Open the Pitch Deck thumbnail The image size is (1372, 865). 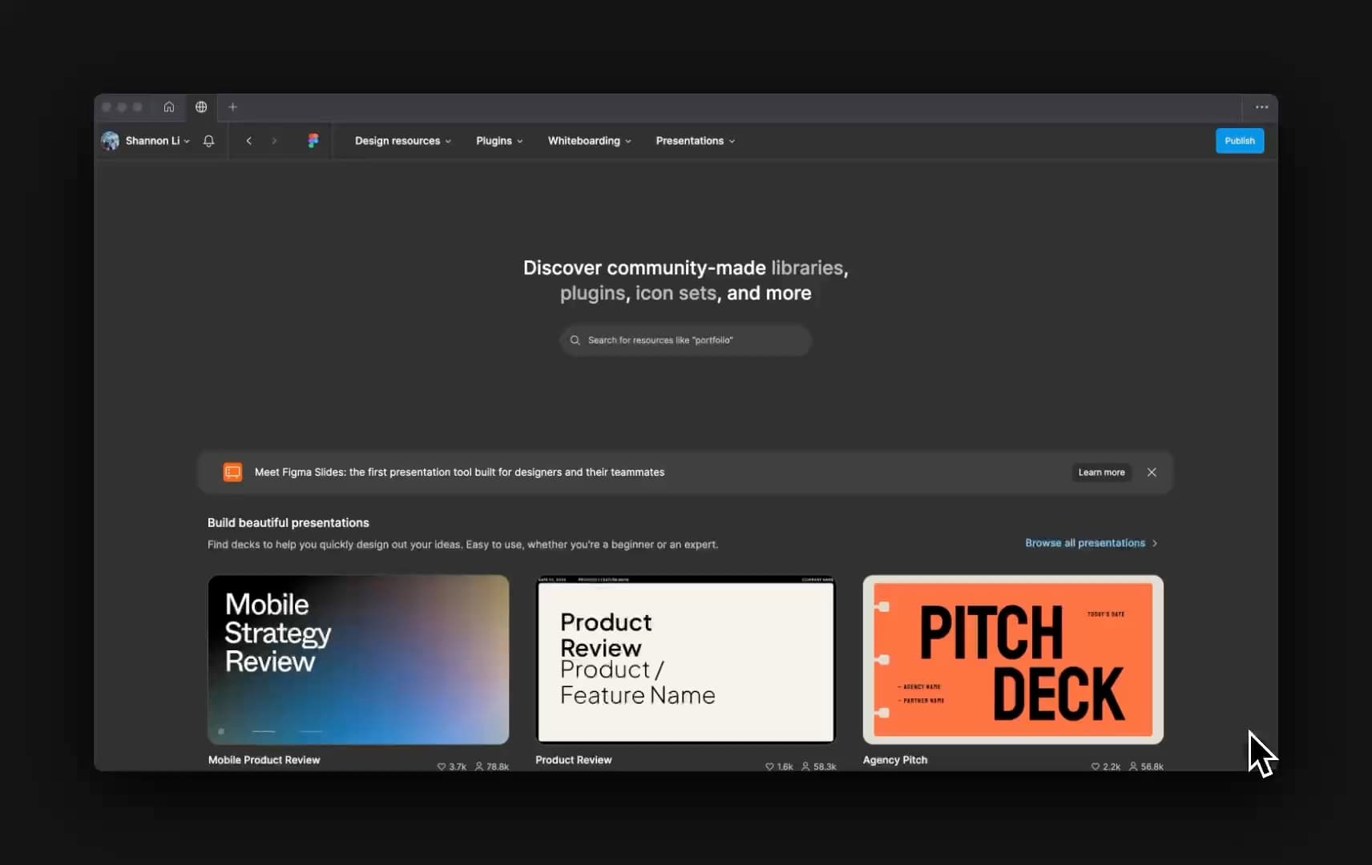click(x=1013, y=659)
